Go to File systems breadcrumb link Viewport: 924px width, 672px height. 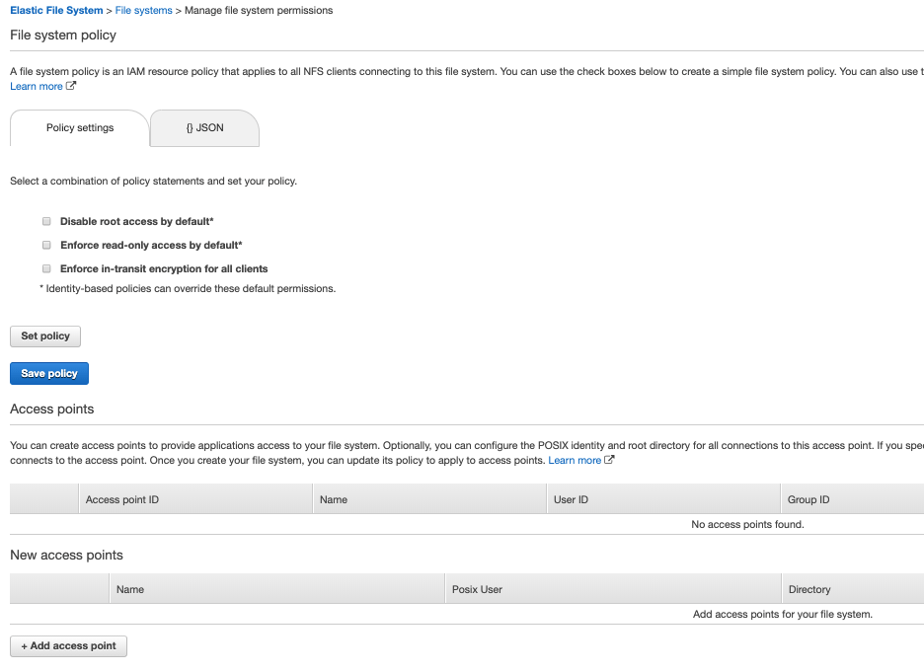(143, 11)
